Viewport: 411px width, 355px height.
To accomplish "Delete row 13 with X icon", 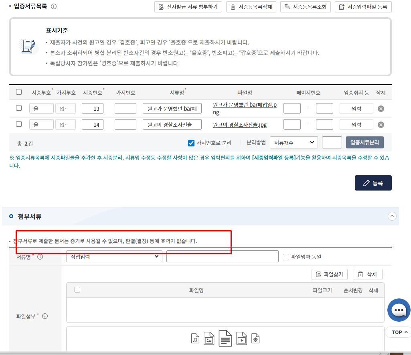I will coord(381,109).
